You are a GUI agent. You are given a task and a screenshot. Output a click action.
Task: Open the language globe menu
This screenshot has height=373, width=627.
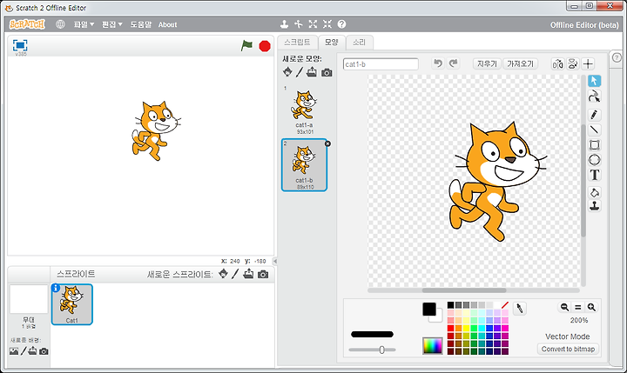pyautogui.click(x=60, y=24)
